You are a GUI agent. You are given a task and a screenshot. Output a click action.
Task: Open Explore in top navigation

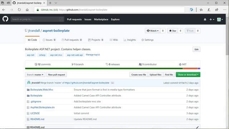click(x=115, y=19)
